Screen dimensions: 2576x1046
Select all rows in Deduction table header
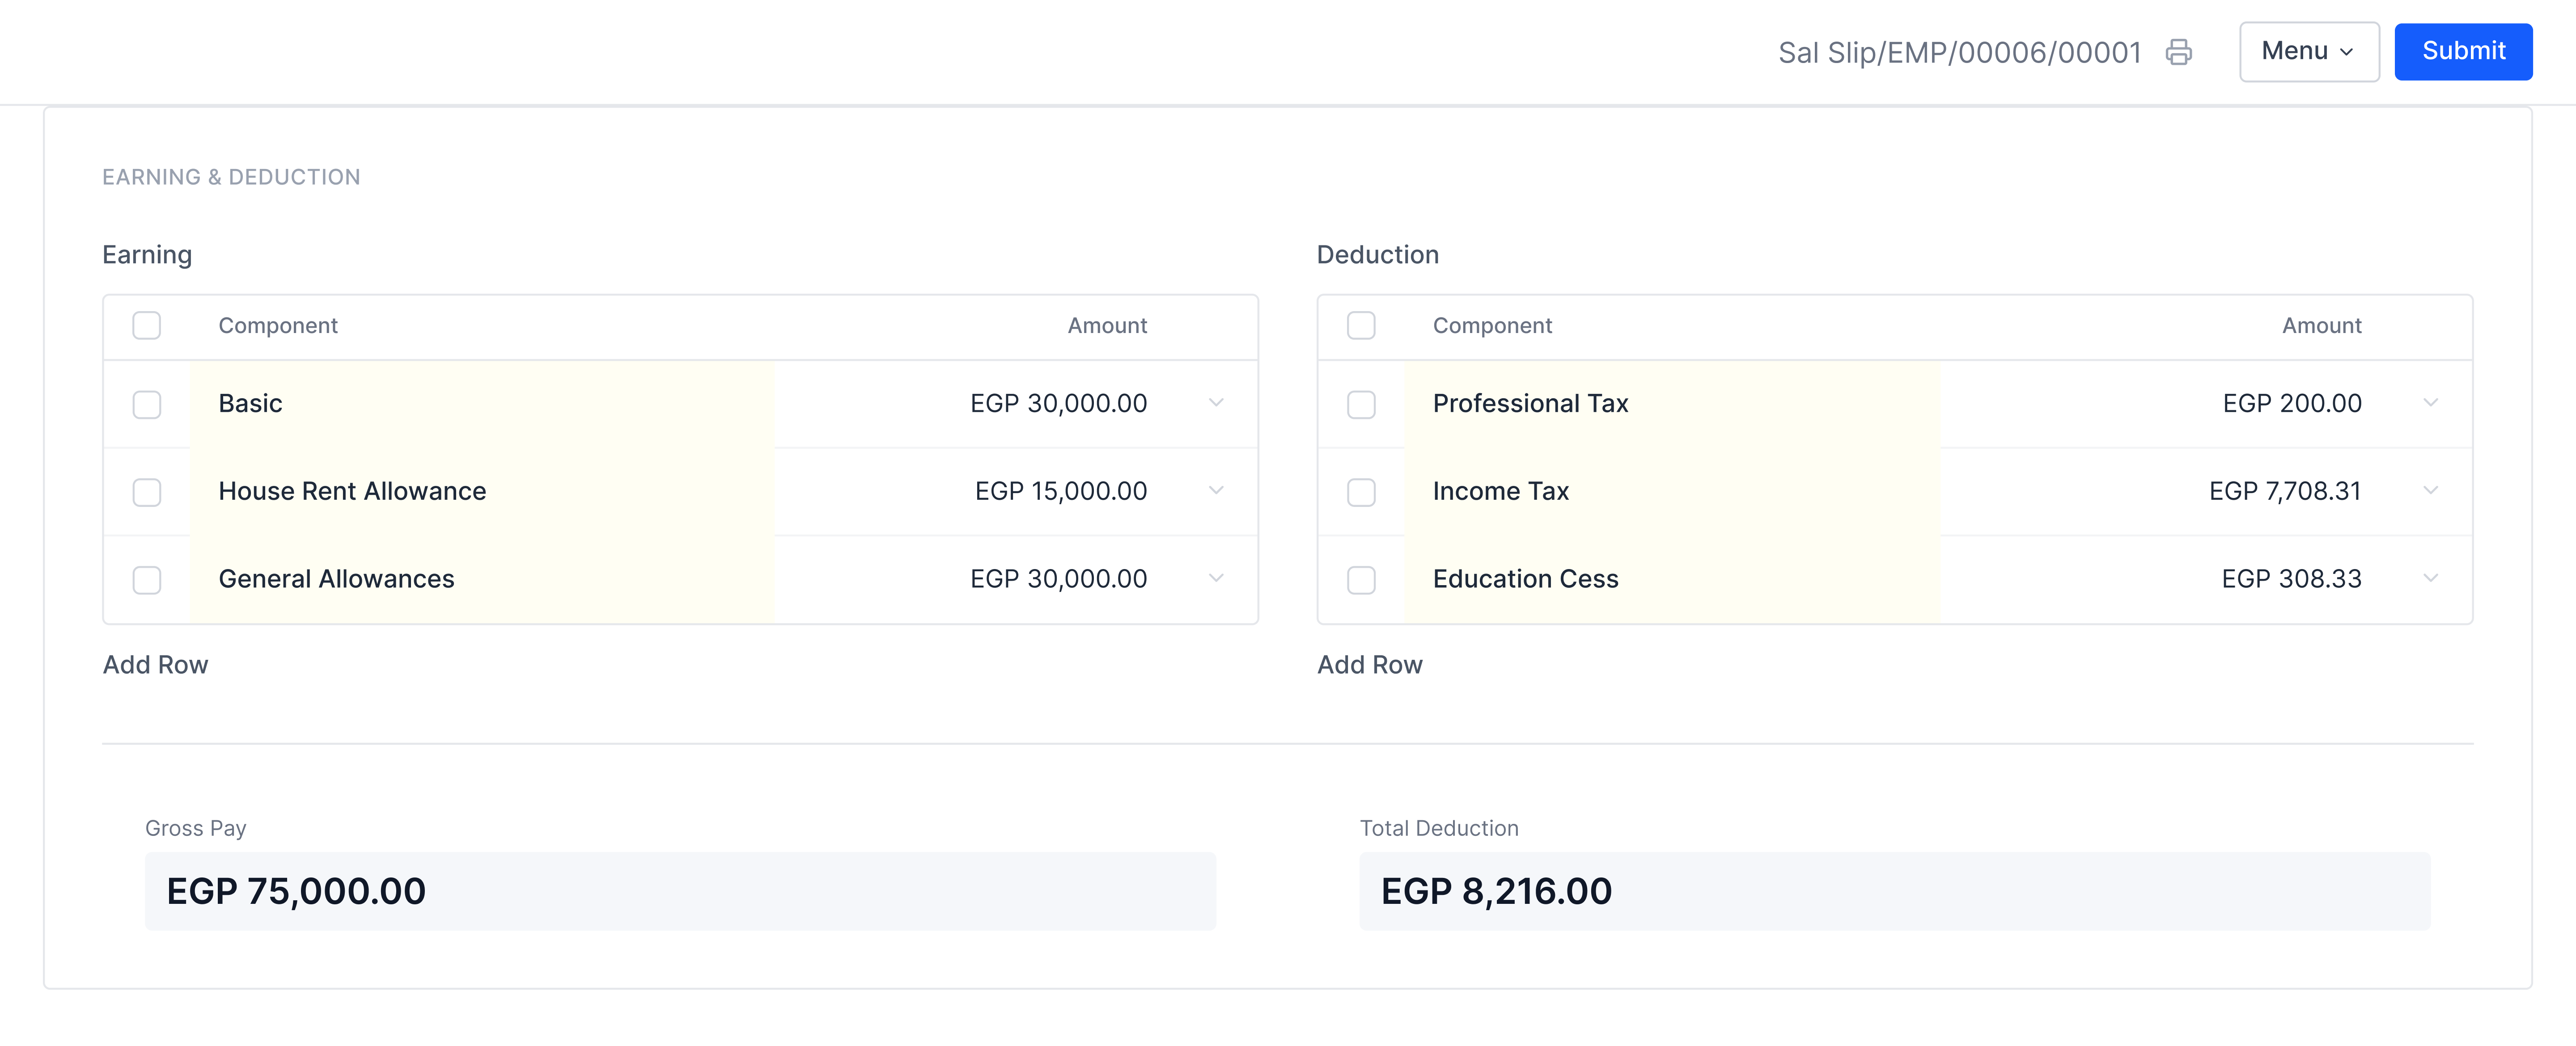(1361, 326)
